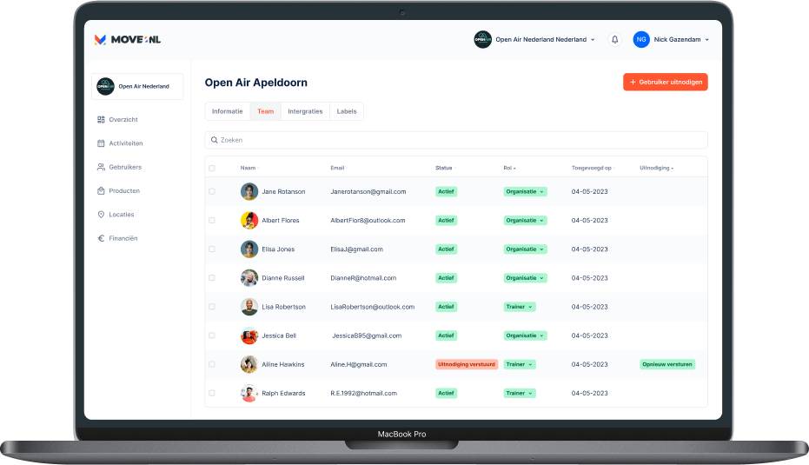Toggle the select-all checkbox in table header

212,168
